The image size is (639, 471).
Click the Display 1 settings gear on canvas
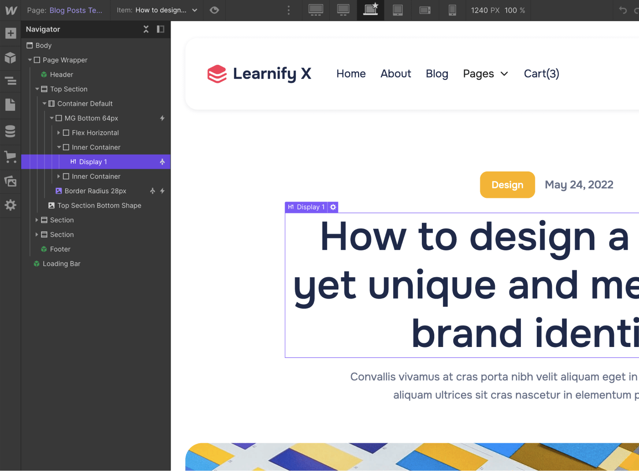pos(333,207)
